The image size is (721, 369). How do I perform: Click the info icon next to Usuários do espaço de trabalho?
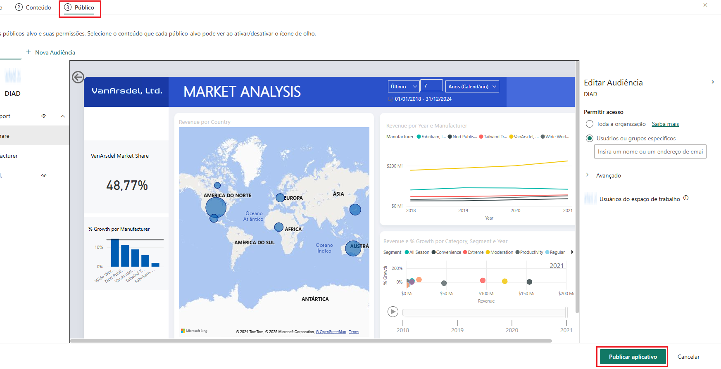[686, 198]
